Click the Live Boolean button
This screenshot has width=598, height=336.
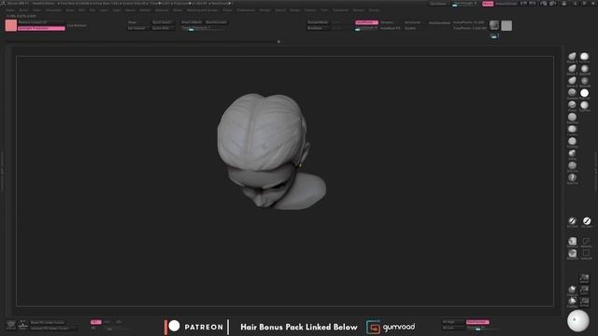pyautogui.click(x=77, y=25)
